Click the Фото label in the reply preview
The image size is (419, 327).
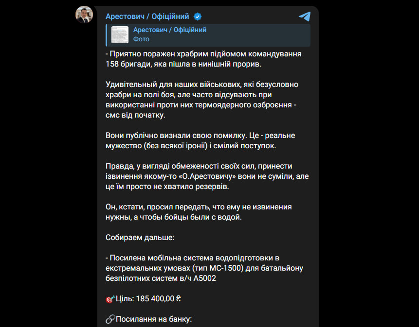click(x=141, y=39)
